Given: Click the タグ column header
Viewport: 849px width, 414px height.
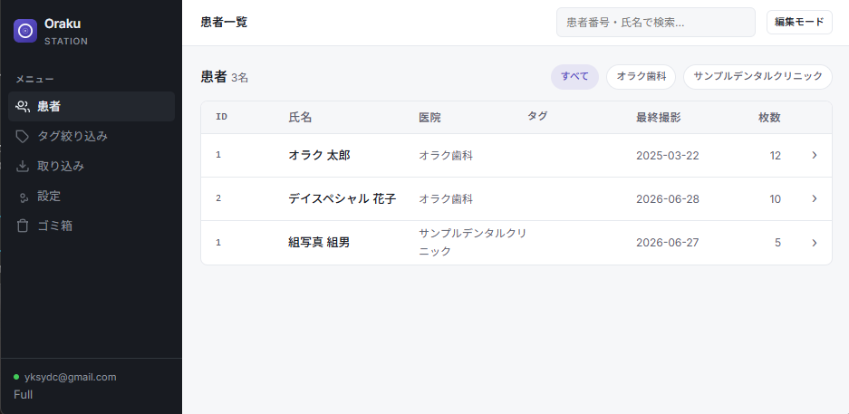Looking at the screenshot, I should click(x=537, y=115).
